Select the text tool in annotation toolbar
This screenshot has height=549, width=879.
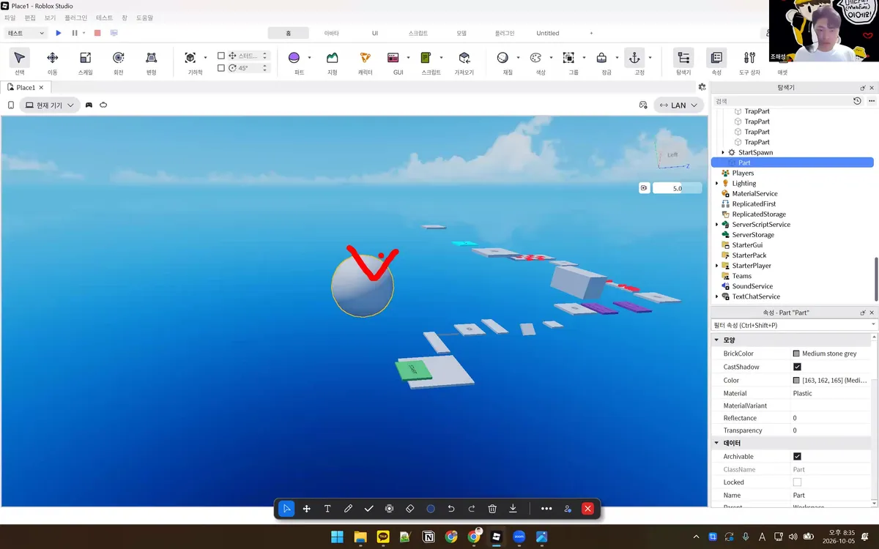(327, 509)
